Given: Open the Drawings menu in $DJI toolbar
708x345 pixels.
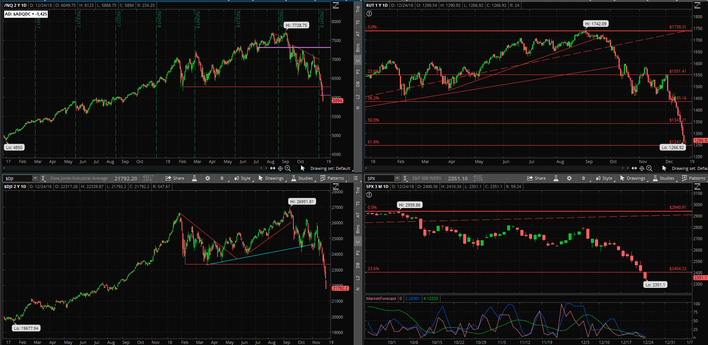Looking at the screenshot, I should pyautogui.click(x=271, y=178).
